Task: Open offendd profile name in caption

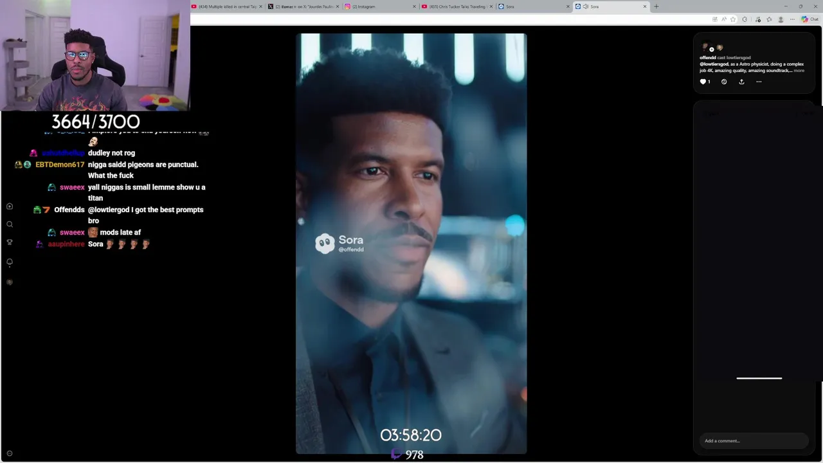Action: [x=708, y=58]
